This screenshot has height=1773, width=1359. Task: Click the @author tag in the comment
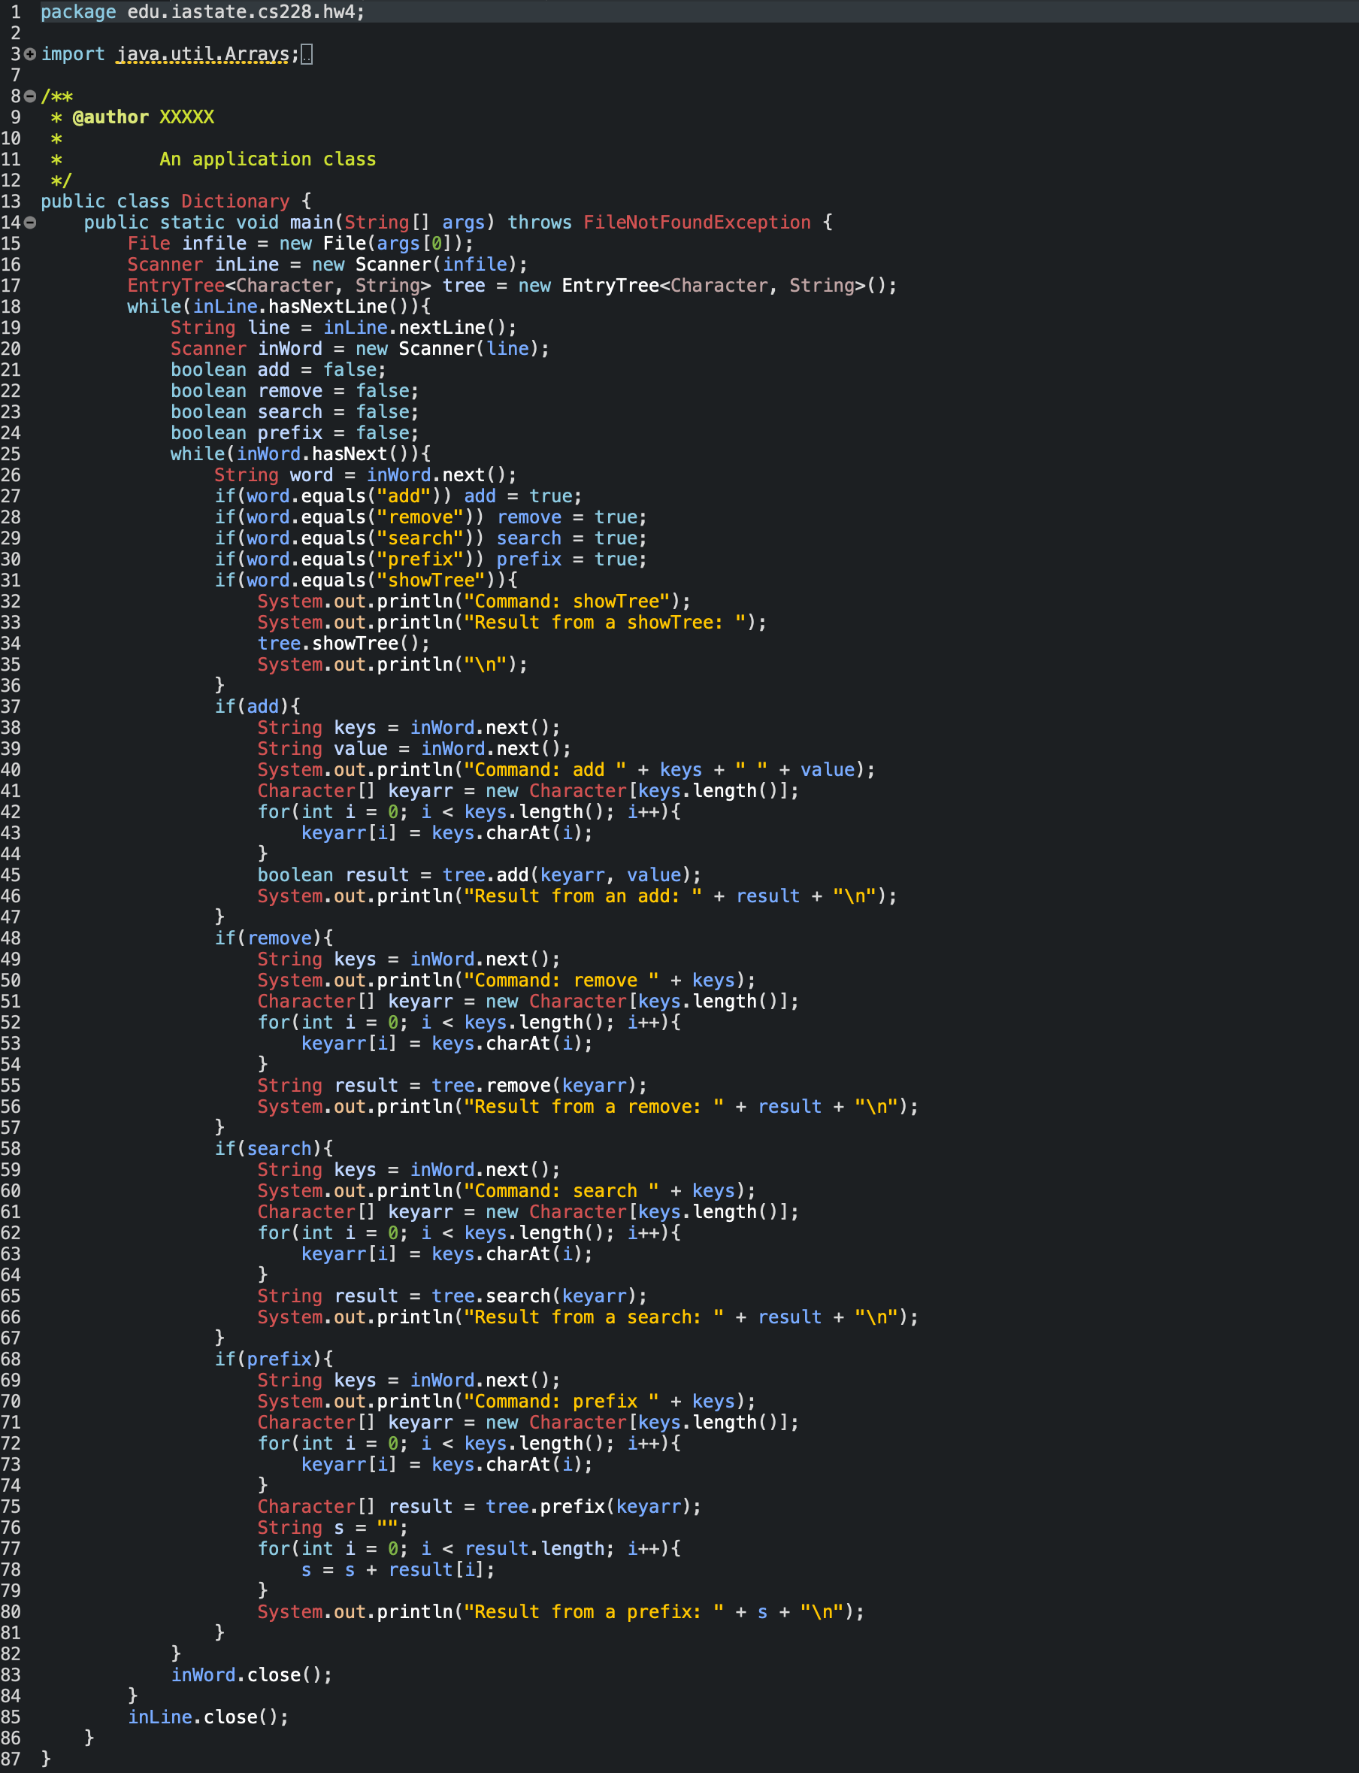click(x=110, y=117)
